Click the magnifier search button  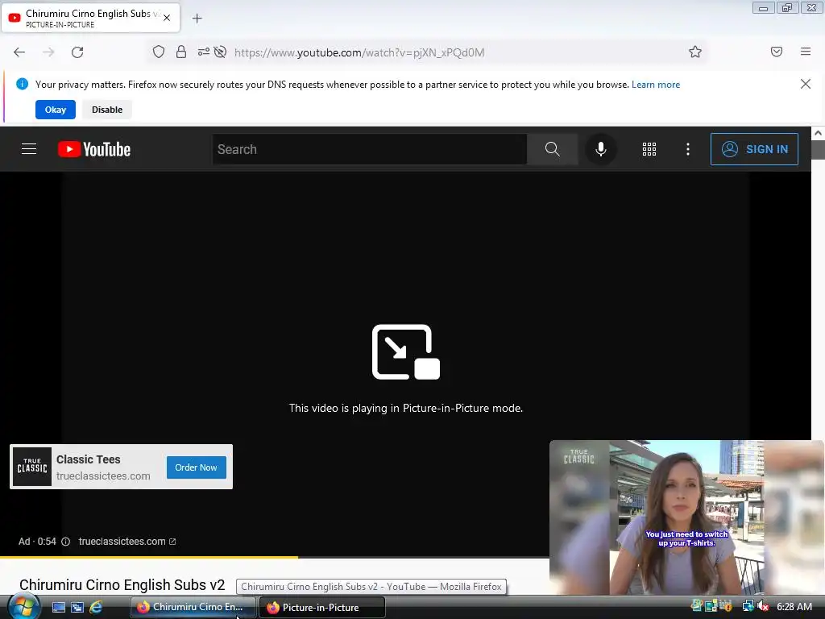(552, 149)
